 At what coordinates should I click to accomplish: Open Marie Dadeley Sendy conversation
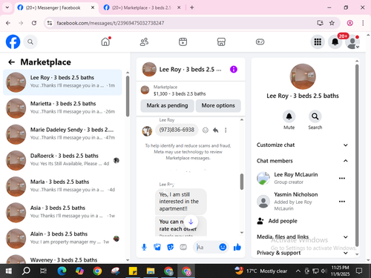[x=62, y=134]
